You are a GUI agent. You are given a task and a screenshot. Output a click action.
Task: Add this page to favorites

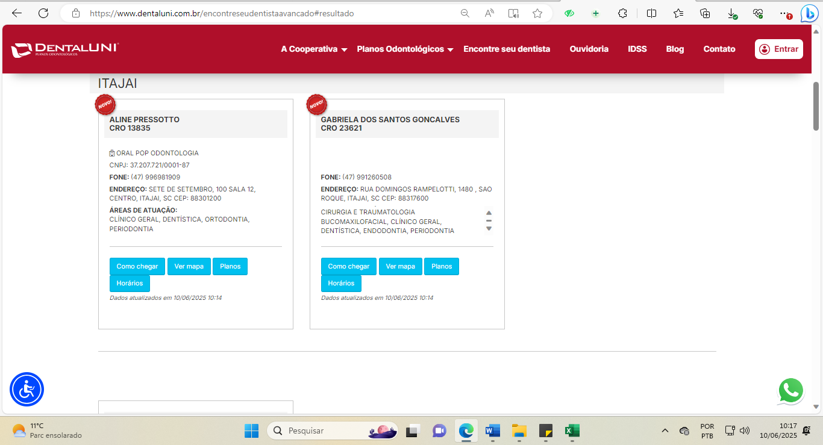click(x=537, y=13)
